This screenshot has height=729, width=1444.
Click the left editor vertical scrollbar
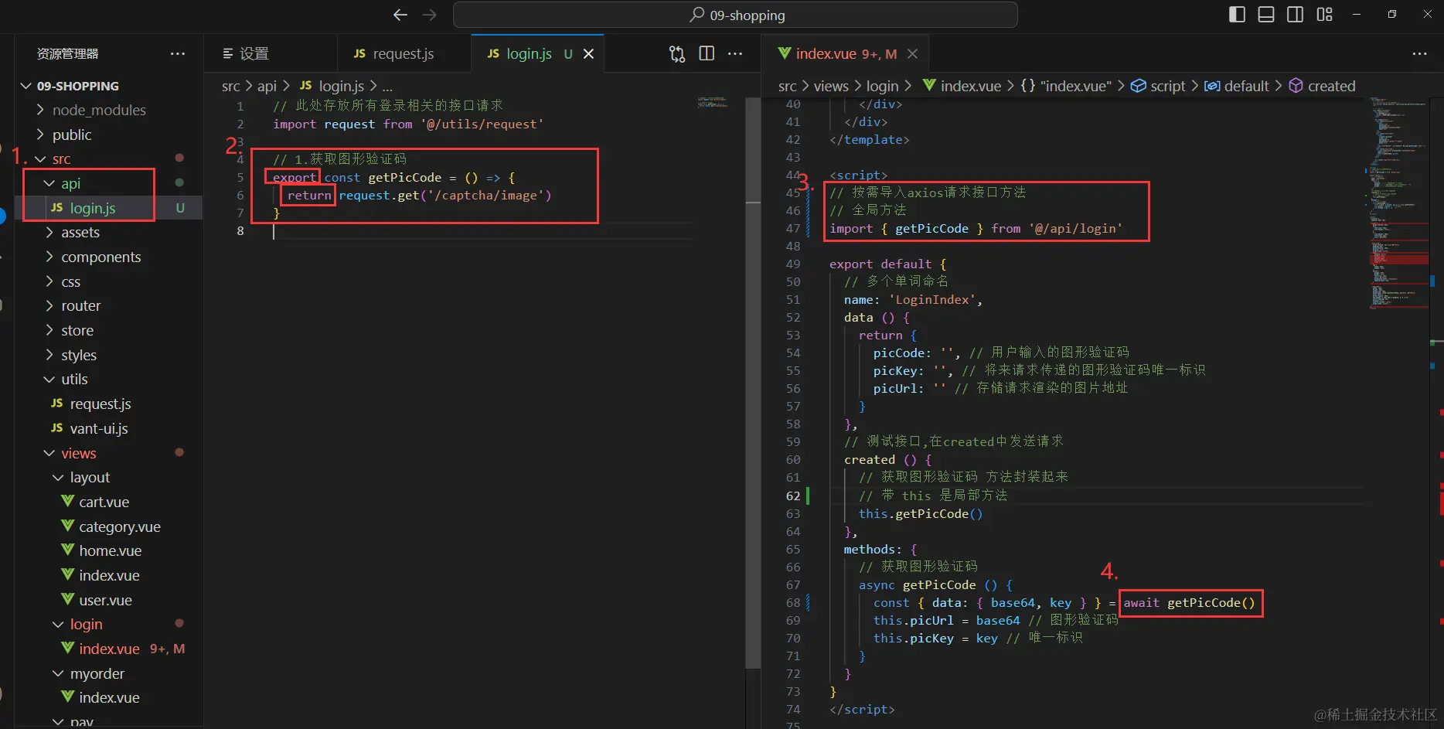(x=753, y=382)
